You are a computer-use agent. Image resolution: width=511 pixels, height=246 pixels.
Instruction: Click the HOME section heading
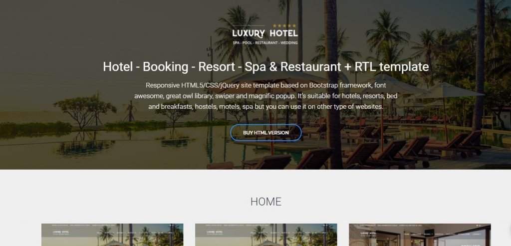(x=265, y=202)
